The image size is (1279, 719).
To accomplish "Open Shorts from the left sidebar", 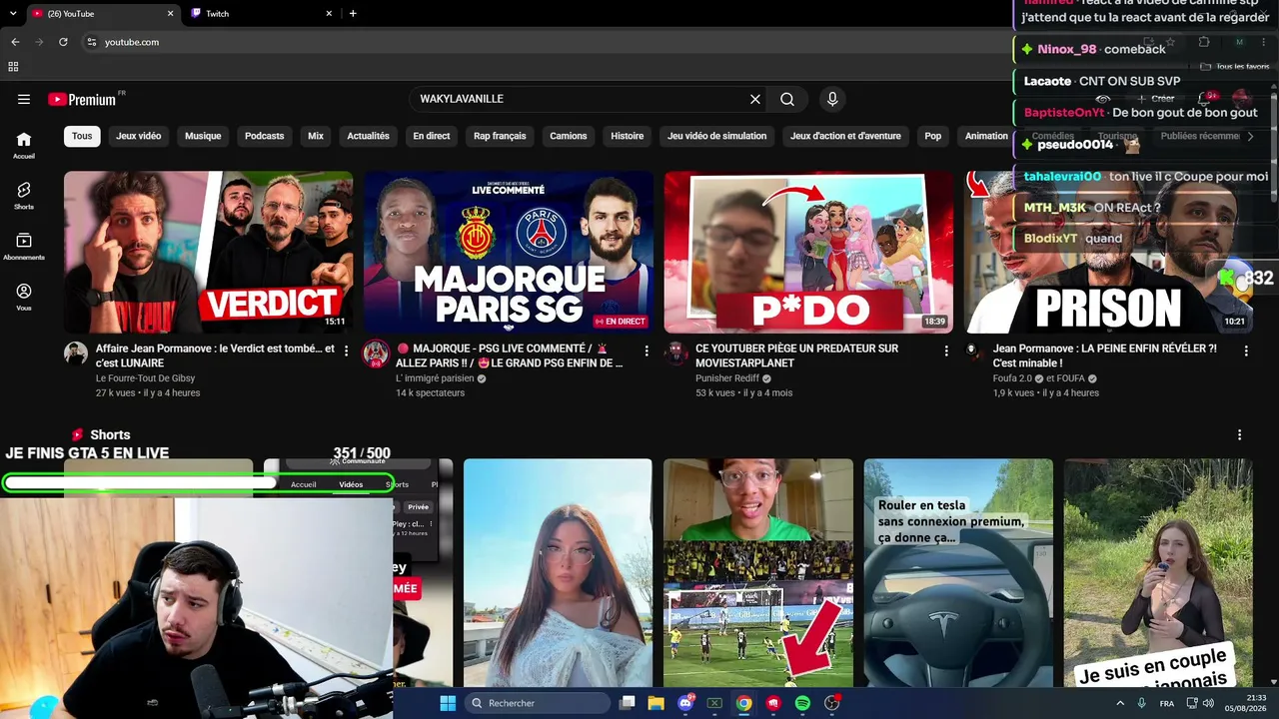I will [x=24, y=196].
